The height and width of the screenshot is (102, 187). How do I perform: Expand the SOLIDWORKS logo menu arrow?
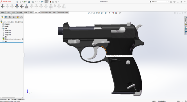tap(13, 2)
